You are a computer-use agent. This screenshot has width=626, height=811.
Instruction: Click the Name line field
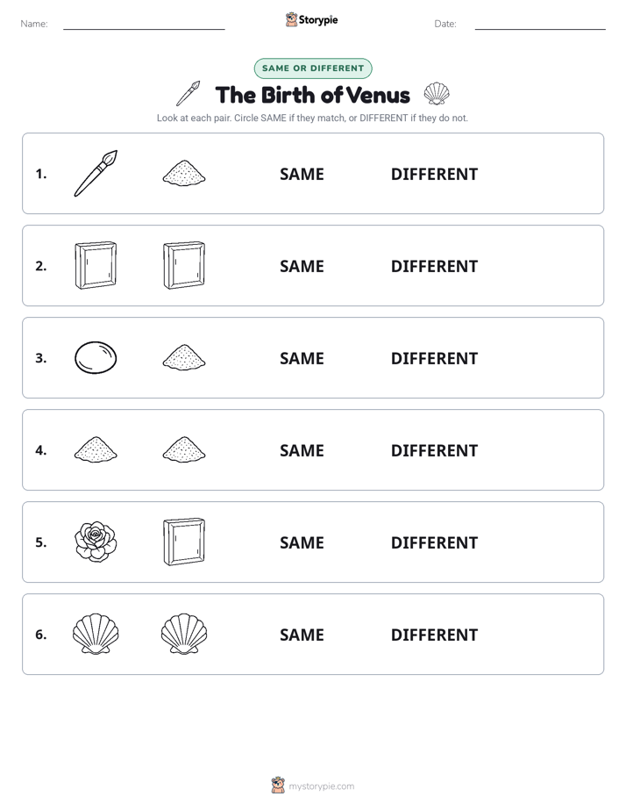click(144, 24)
